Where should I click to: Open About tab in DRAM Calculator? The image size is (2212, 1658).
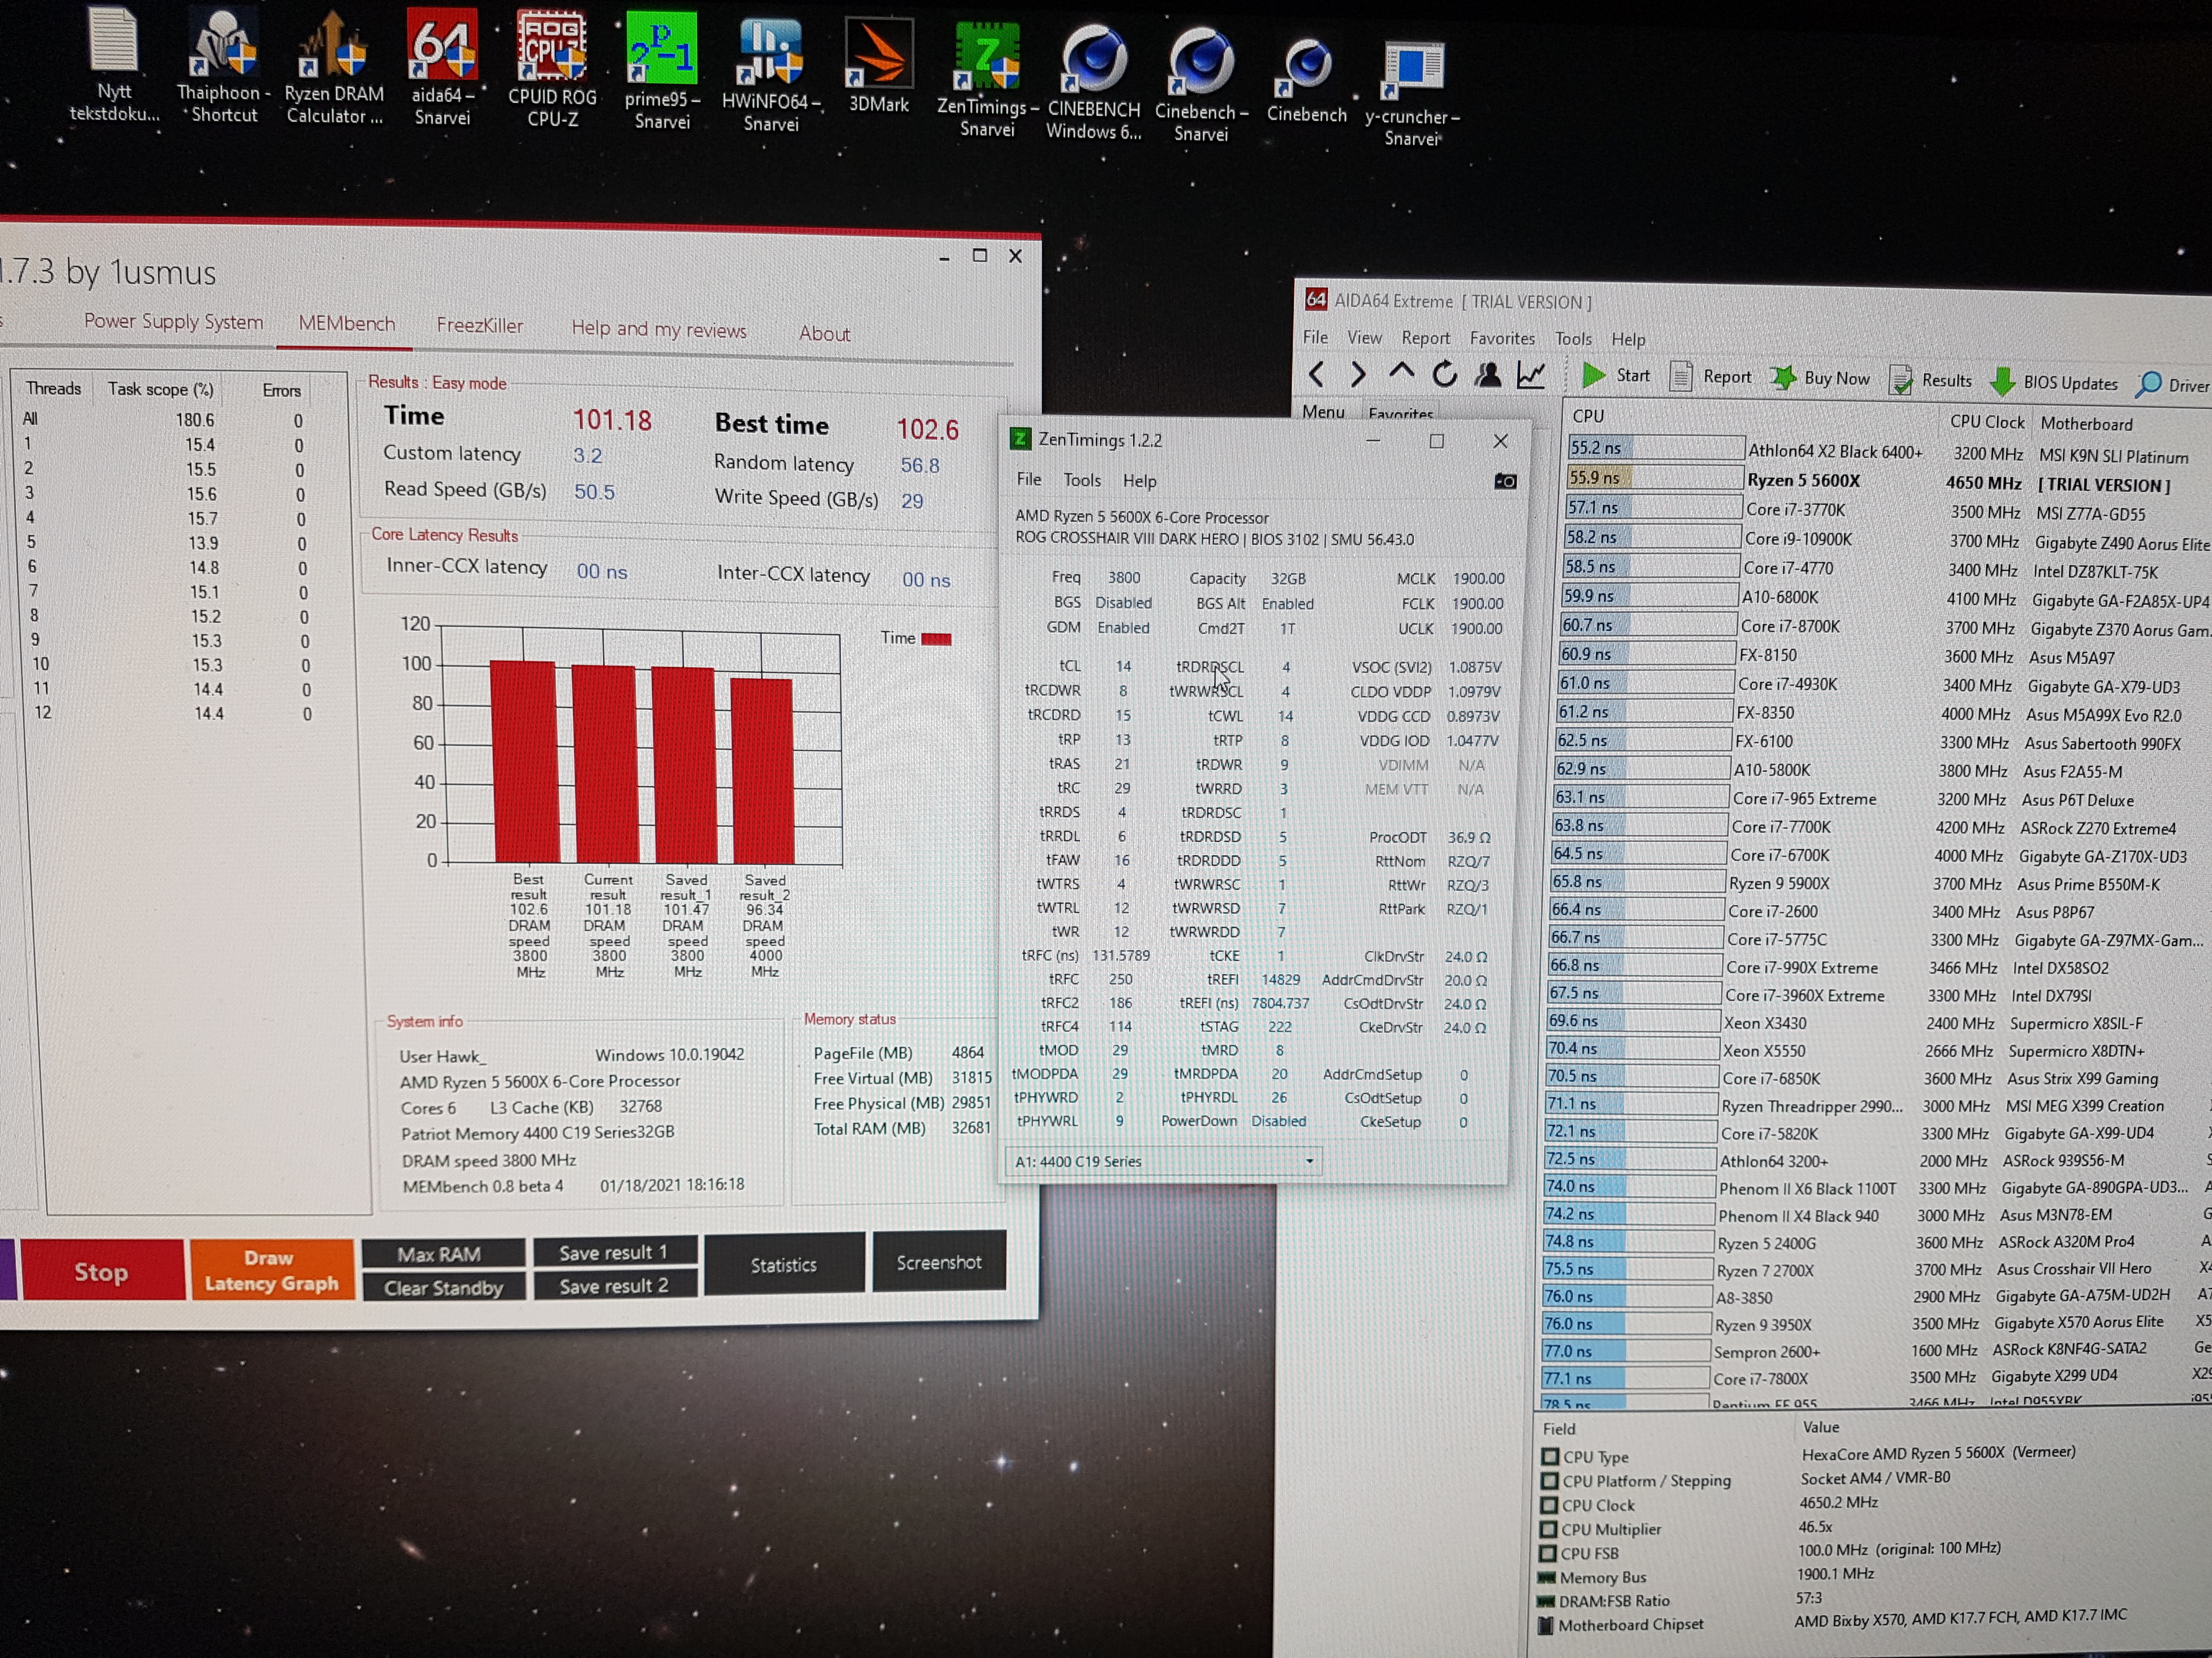click(x=825, y=334)
